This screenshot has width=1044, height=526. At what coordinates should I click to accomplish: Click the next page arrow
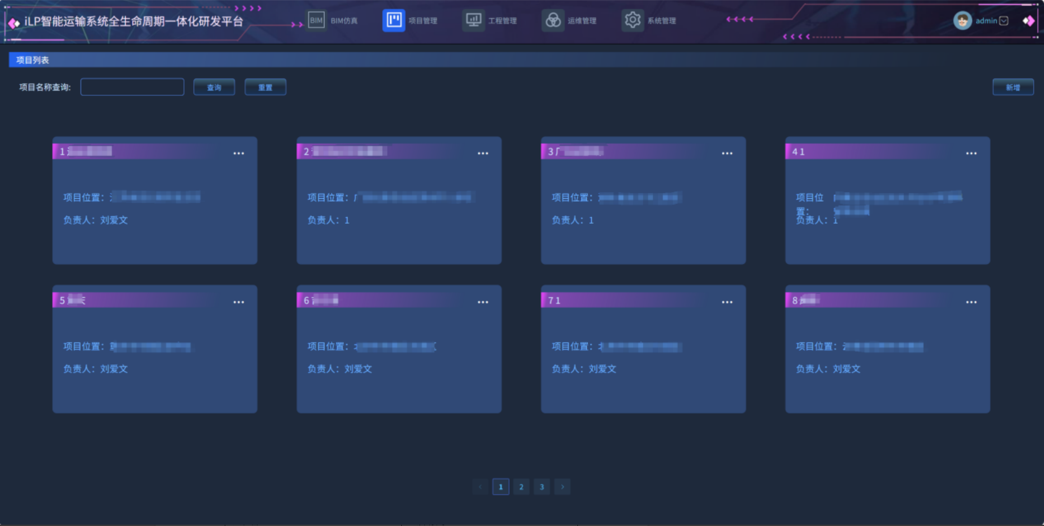[x=562, y=487]
